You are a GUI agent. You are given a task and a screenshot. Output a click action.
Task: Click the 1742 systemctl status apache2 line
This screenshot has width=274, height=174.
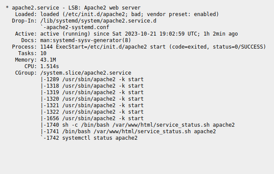[90, 138]
